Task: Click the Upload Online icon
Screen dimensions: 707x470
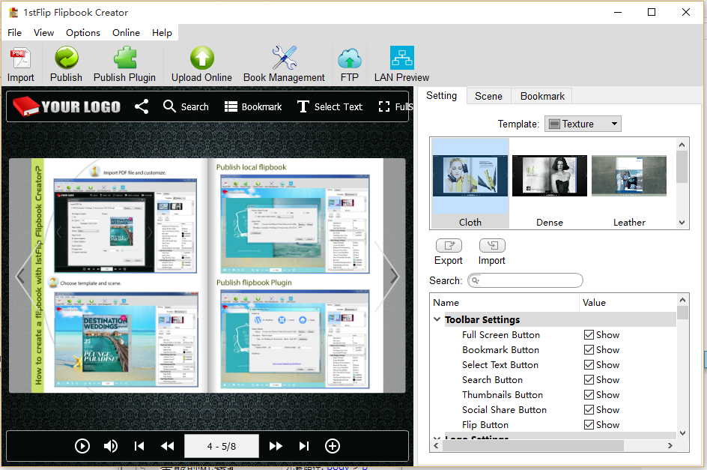Action: pyautogui.click(x=201, y=58)
